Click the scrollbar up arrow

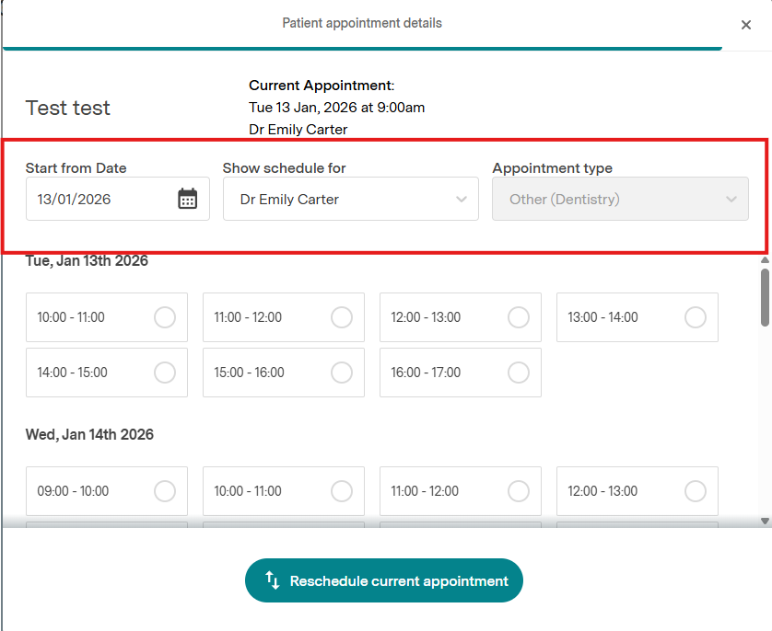(x=765, y=260)
